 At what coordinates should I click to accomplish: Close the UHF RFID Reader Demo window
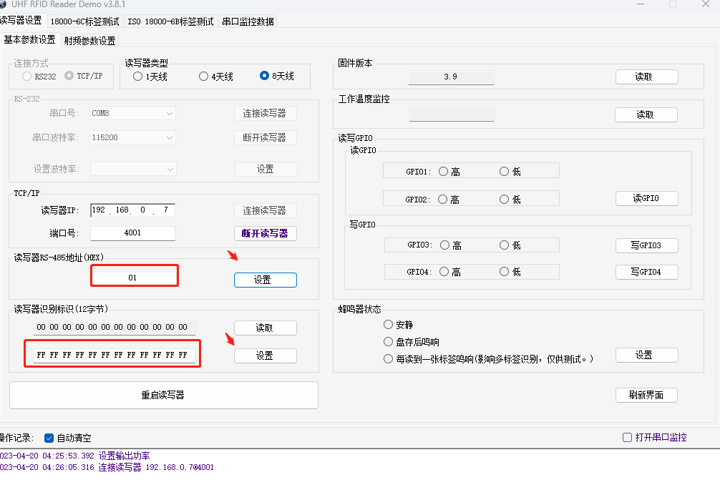point(706,4)
